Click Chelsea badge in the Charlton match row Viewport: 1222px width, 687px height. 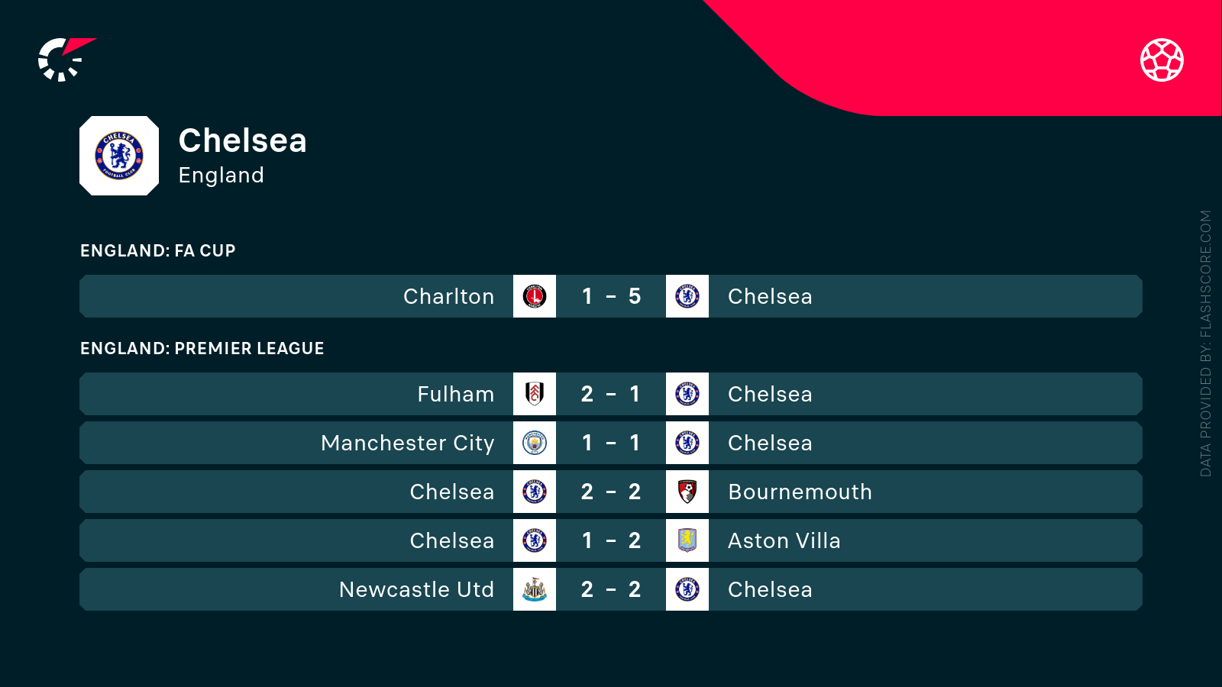(x=687, y=296)
